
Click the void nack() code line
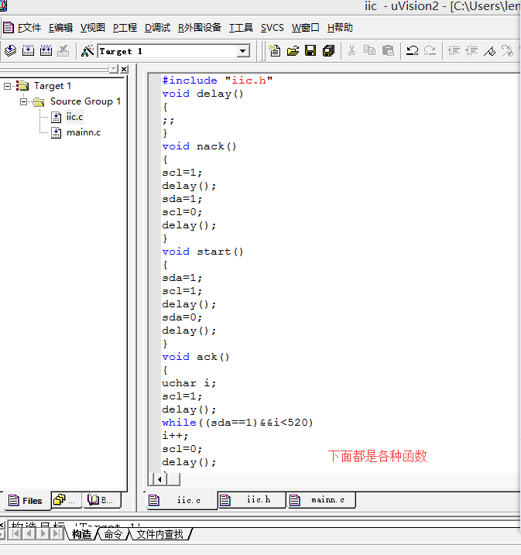click(199, 146)
